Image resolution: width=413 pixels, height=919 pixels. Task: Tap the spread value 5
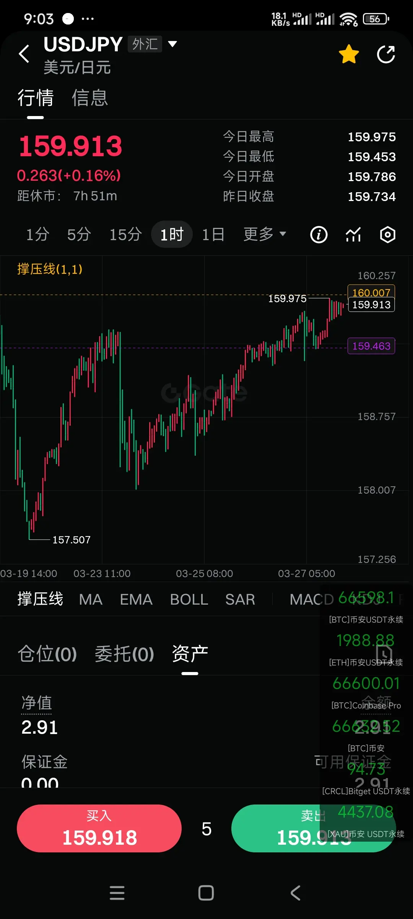[206, 829]
